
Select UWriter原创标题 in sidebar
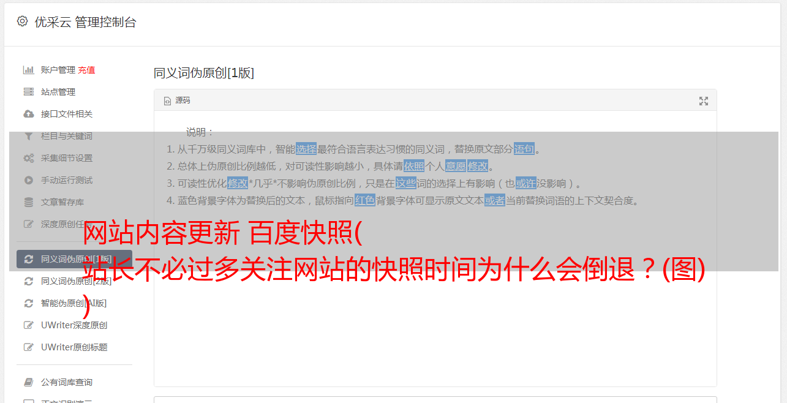point(74,347)
